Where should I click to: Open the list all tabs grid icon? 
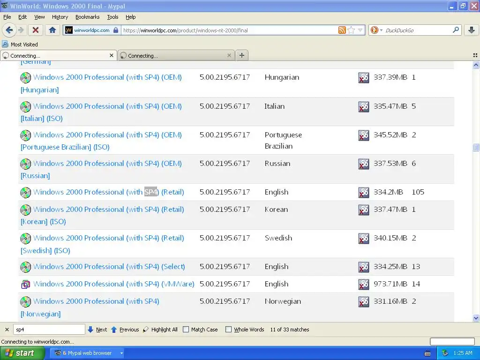475,55
